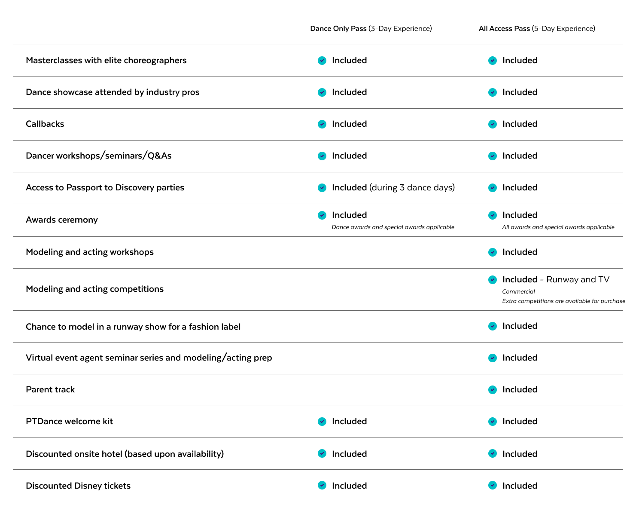Click Dance awards and special awards note
This screenshot has width=636, height=514.
coord(393,227)
